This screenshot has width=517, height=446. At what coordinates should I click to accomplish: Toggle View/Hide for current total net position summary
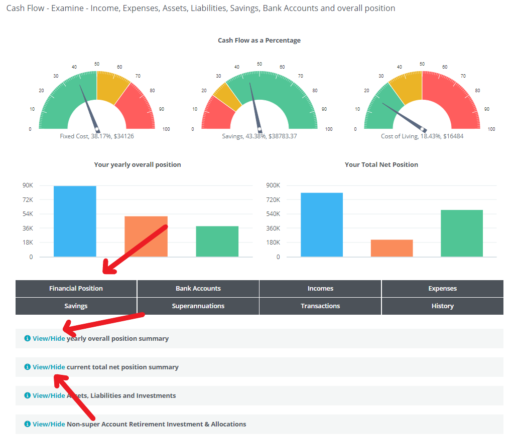pyautogui.click(x=49, y=367)
